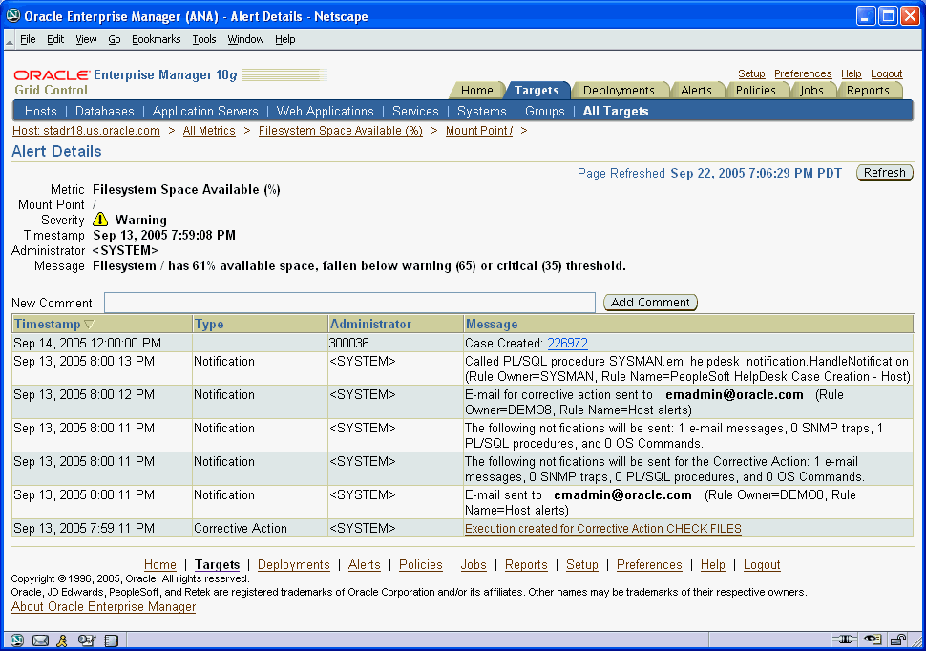Open the Composer icon in the status bar
The image size is (926, 651).
[x=86, y=640]
